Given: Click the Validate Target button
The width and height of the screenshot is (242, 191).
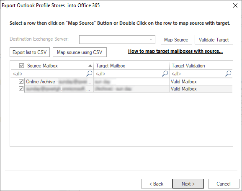Looking at the screenshot, I should (x=214, y=40).
